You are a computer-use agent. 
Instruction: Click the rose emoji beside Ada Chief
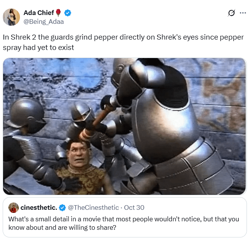click(59, 13)
